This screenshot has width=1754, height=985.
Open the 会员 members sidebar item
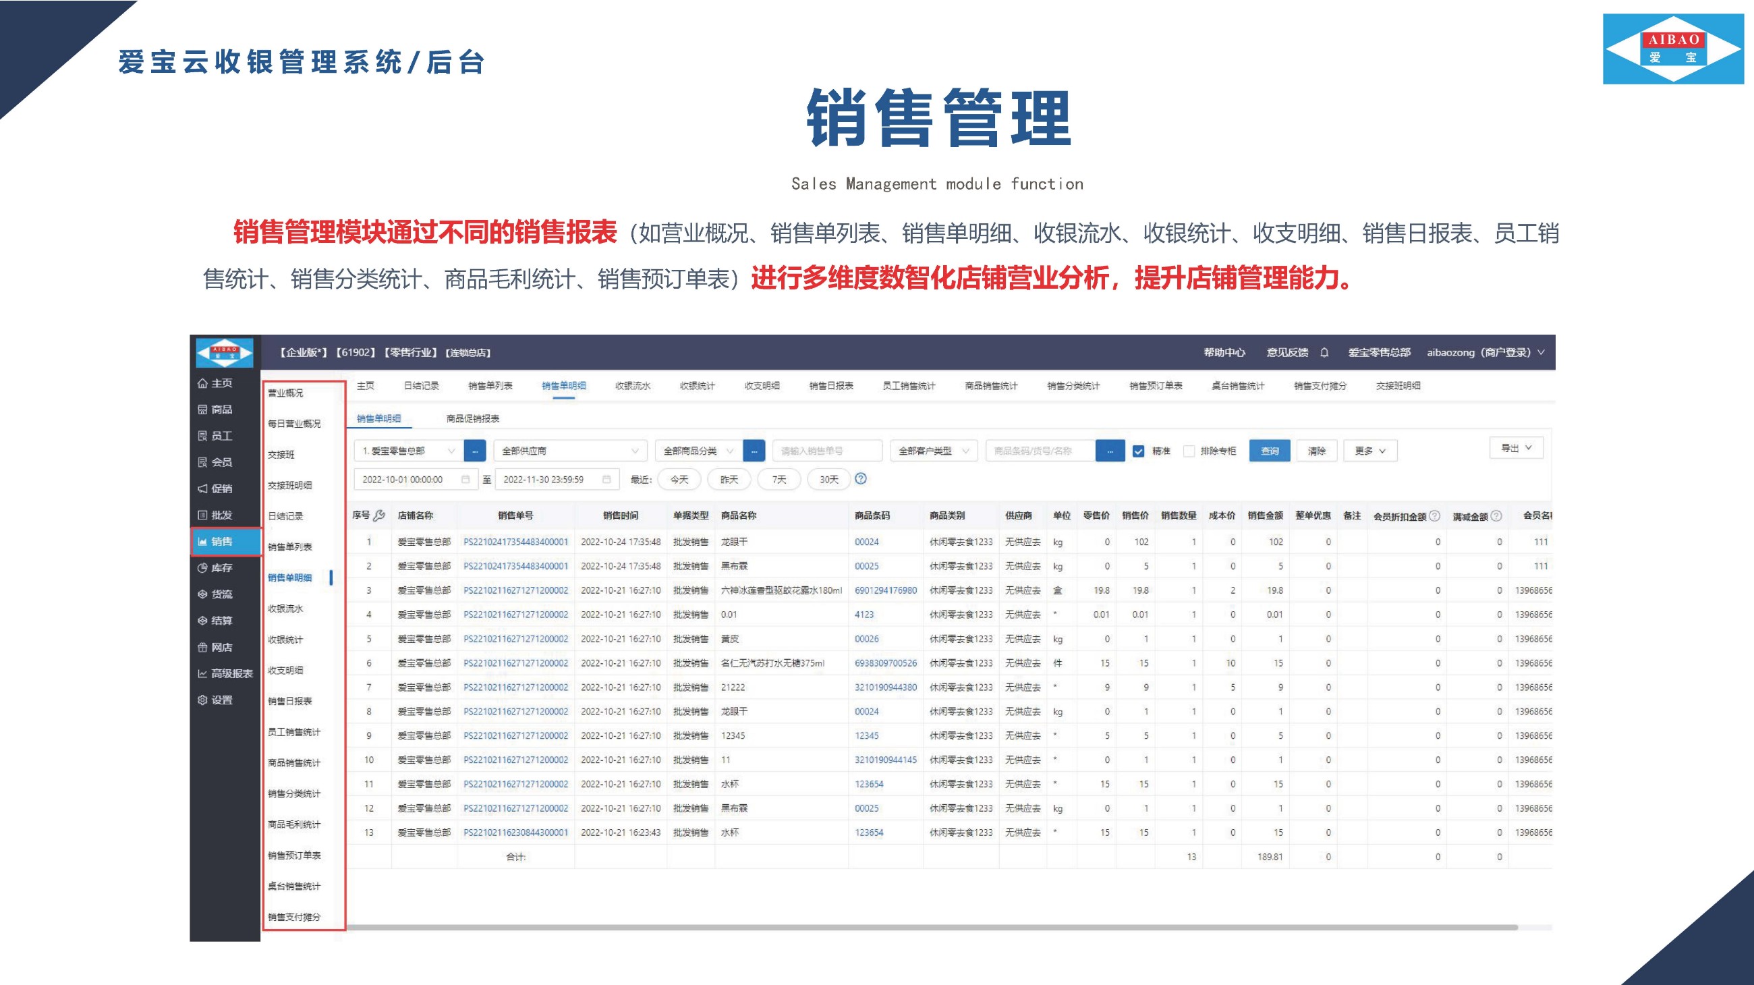click(x=215, y=462)
